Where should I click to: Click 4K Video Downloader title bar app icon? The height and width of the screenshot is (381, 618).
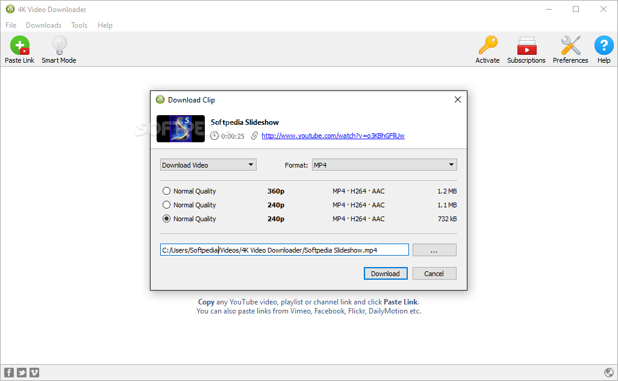click(10, 9)
